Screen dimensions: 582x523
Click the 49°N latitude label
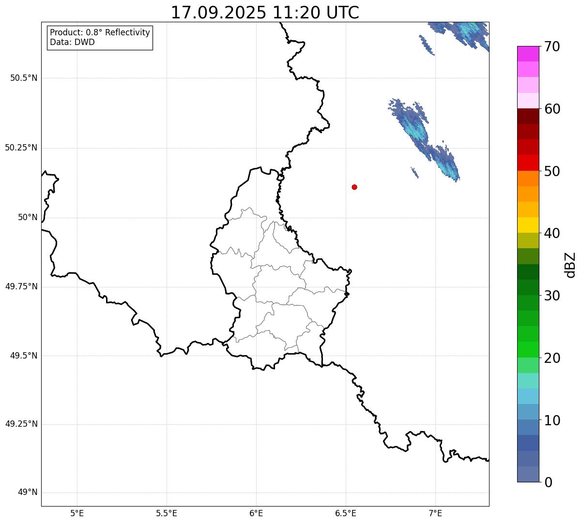coord(28,493)
